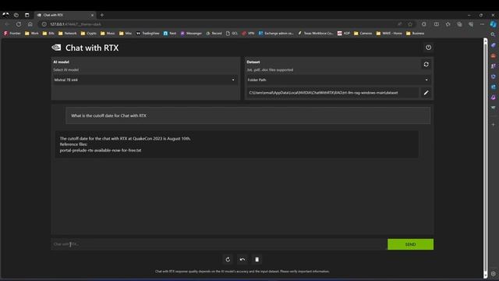Open a new tab with the plus button

(102, 15)
